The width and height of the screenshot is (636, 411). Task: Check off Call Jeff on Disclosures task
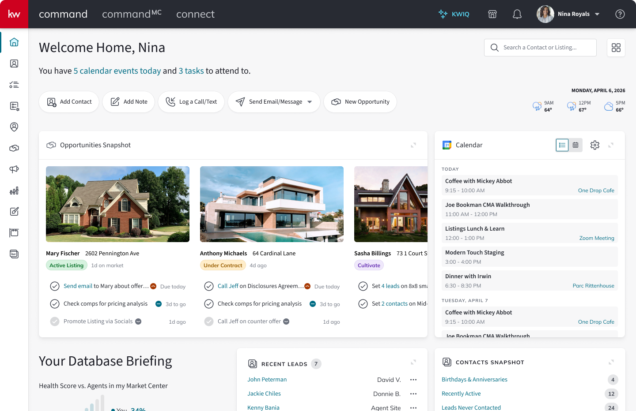pos(209,286)
